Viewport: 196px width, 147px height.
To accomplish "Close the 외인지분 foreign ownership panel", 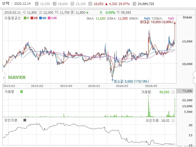I will pos(173,121).
